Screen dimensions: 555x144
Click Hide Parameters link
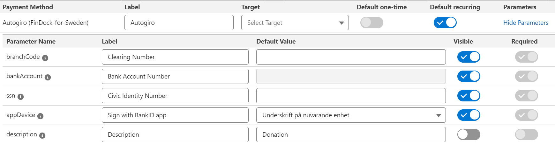click(526, 23)
